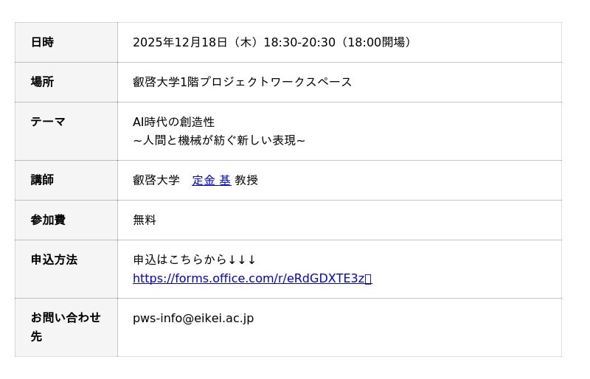Click the pws-info@eikei.ac.jp email address
Screen dimensions: 590x379
193,319
